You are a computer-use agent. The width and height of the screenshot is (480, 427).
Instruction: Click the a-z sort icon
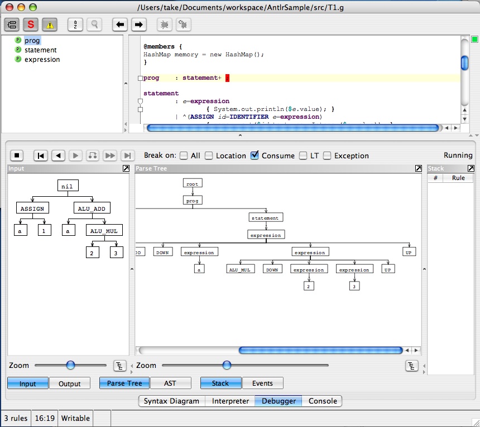point(74,24)
